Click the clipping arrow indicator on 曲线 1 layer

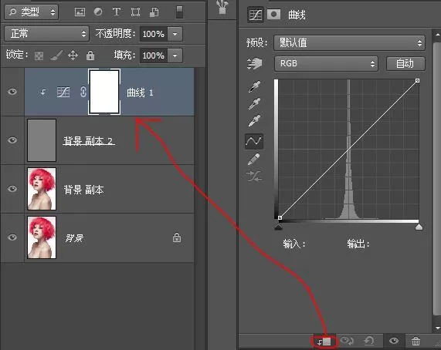(43, 92)
